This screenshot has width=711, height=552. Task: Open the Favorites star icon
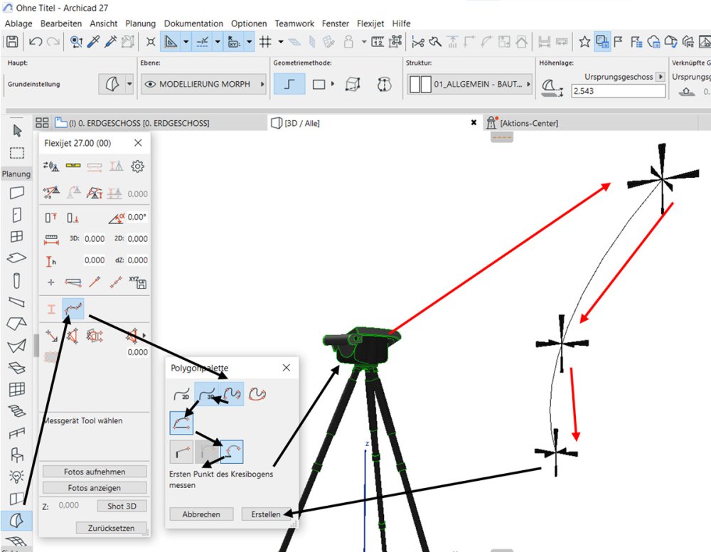tap(584, 42)
